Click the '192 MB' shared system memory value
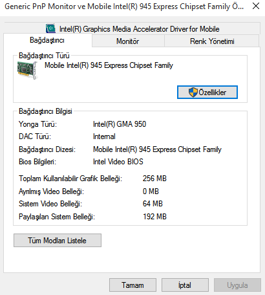Screen dimensions: 265x295 click(x=154, y=217)
